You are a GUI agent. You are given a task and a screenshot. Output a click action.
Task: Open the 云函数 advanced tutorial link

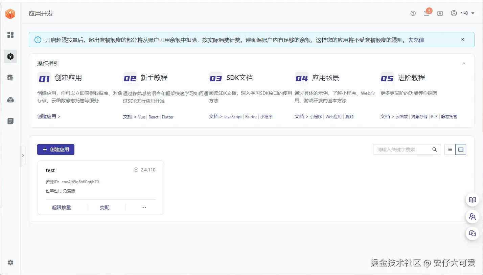click(401, 116)
